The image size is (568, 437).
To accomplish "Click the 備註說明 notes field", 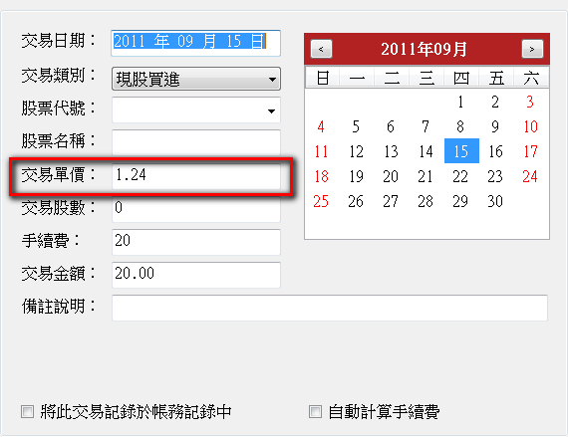I will [330, 308].
